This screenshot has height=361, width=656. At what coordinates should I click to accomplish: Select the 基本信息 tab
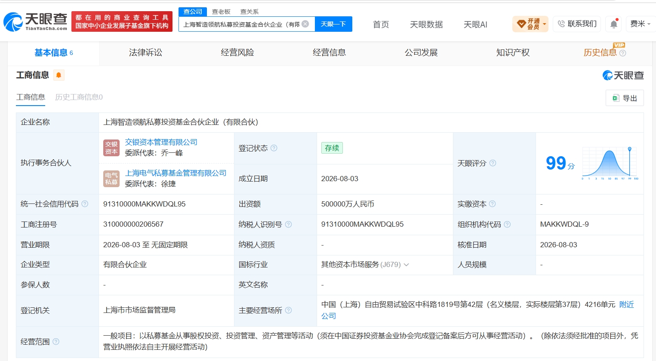point(54,53)
